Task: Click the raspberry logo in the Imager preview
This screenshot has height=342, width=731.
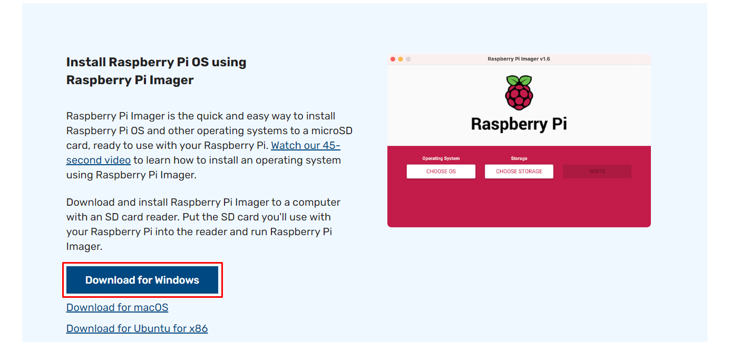Action: coord(519,93)
